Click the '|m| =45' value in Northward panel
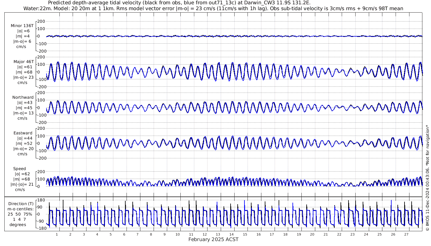431x246 pixels. 25,108
